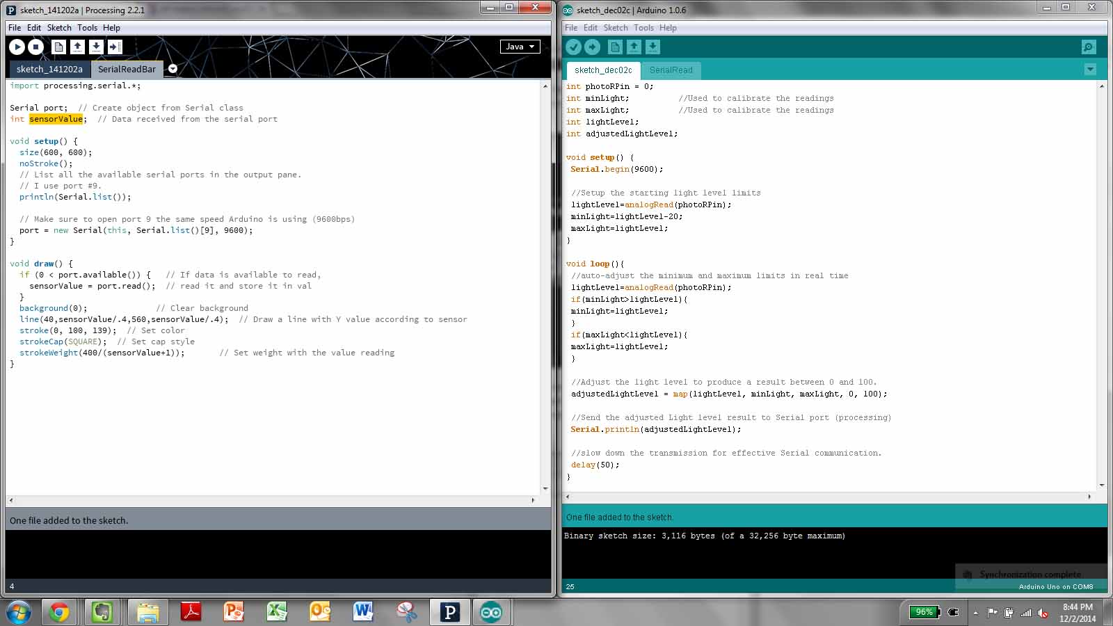Switch to the SerialReadBar tab
Image resolution: width=1113 pixels, height=626 pixels.
[127, 69]
